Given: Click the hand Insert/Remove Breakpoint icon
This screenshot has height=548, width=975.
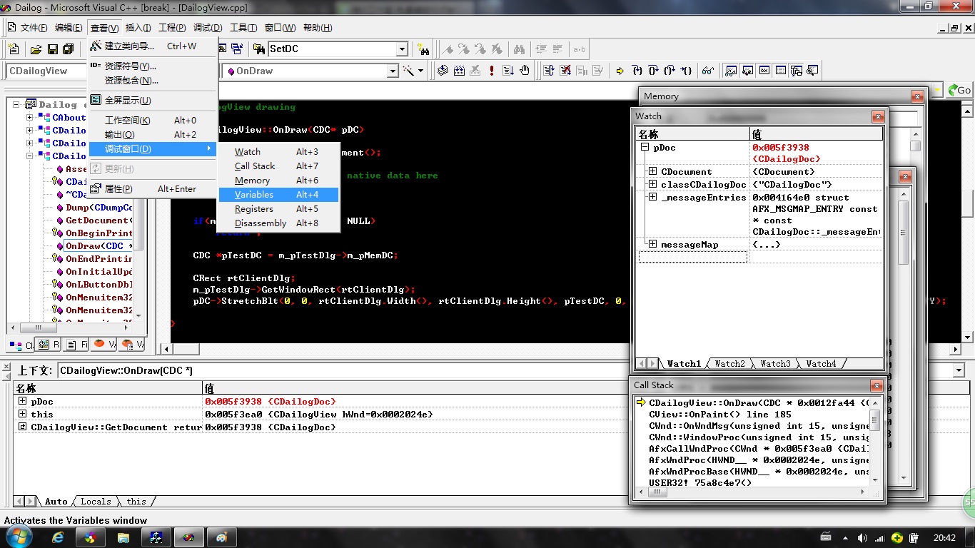Looking at the screenshot, I should pyautogui.click(x=525, y=71).
